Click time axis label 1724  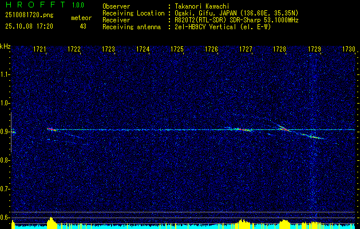coord(143,49)
